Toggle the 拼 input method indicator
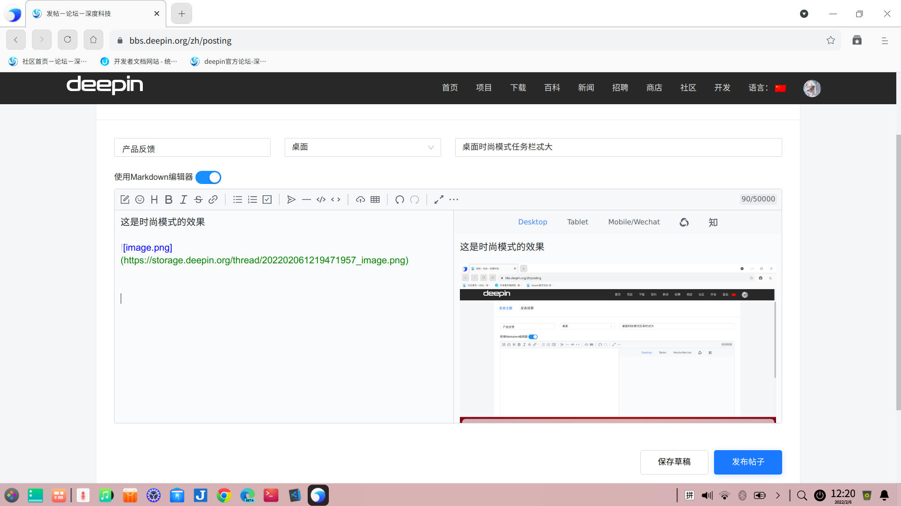This screenshot has height=506, width=901. 690,495
